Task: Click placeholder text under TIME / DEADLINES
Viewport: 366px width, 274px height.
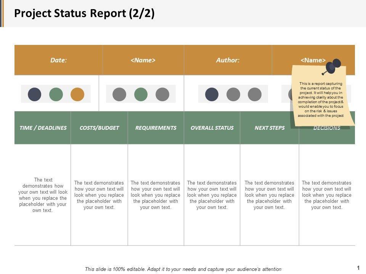Action: pyautogui.click(x=43, y=195)
